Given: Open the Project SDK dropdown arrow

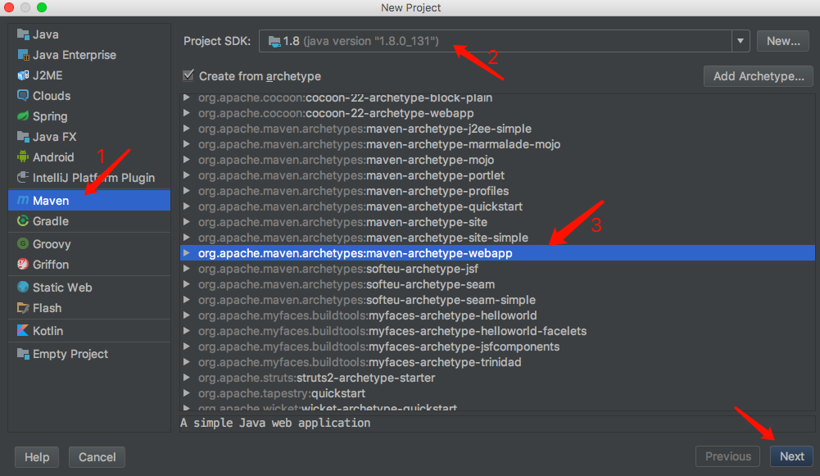Looking at the screenshot, I should [741, 41].
